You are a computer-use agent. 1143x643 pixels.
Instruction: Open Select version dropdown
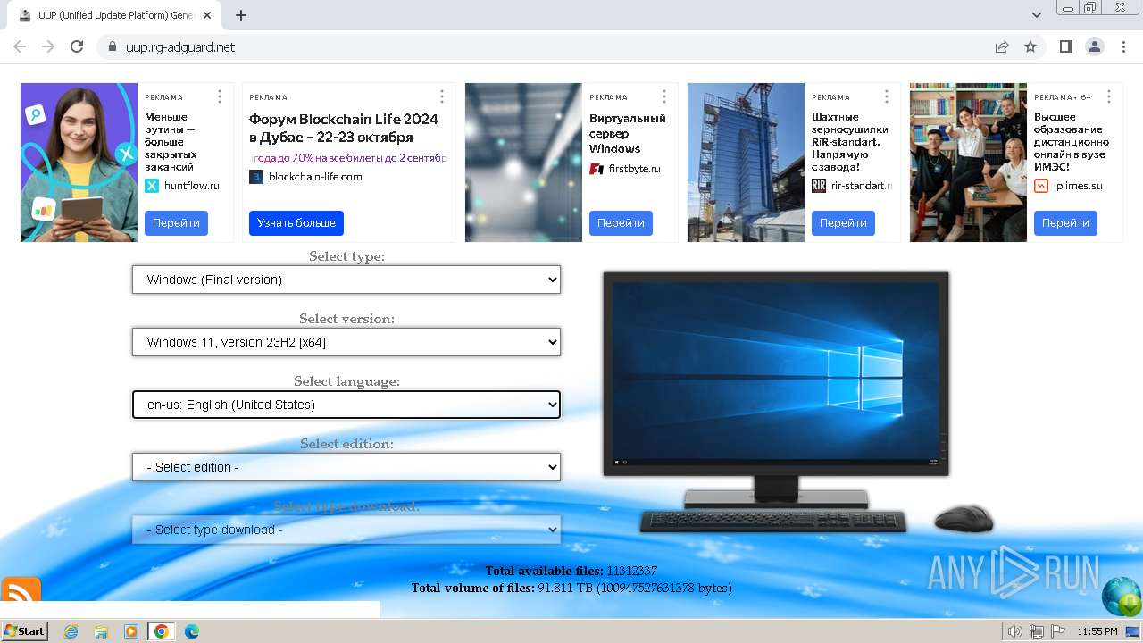tap(346, 342)
